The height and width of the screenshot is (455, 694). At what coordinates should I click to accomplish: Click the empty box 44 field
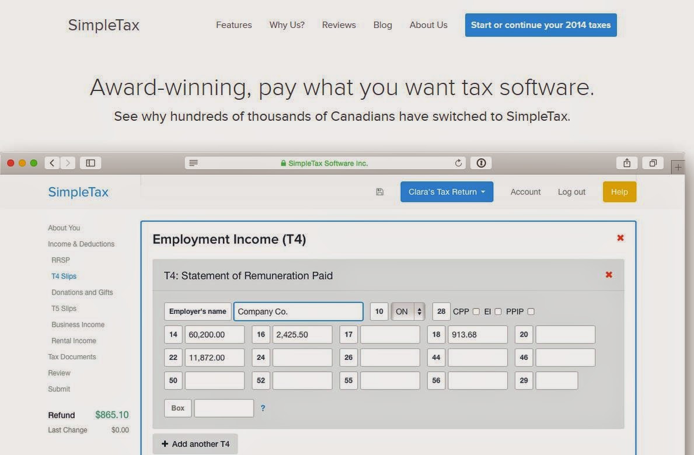(477, 358)
